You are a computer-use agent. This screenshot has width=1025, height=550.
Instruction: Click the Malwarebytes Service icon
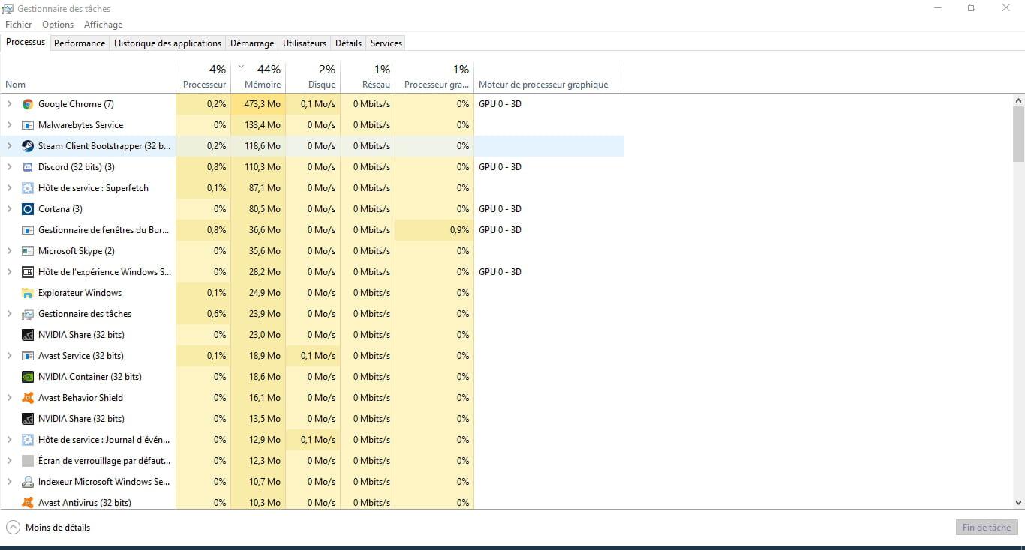pos(28,125)
